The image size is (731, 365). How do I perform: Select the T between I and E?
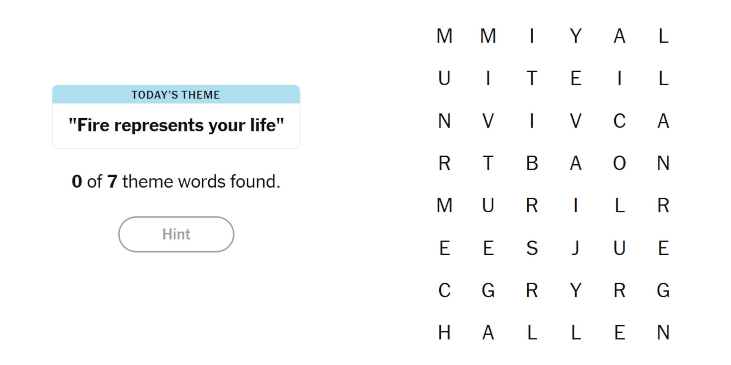click(x=532, y=78)
